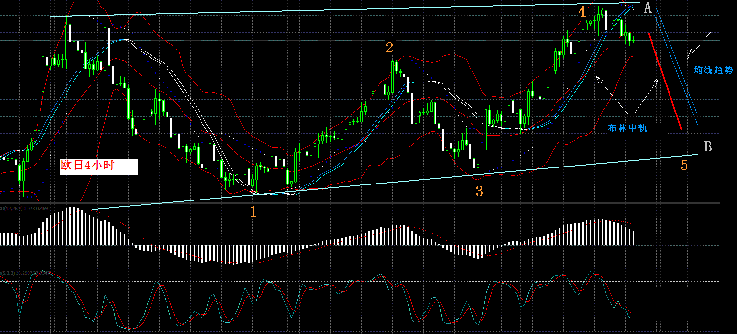737x334 pixels.
Task: Click the 布林中轨 blue annotation text
Action: tap(627, 128)
